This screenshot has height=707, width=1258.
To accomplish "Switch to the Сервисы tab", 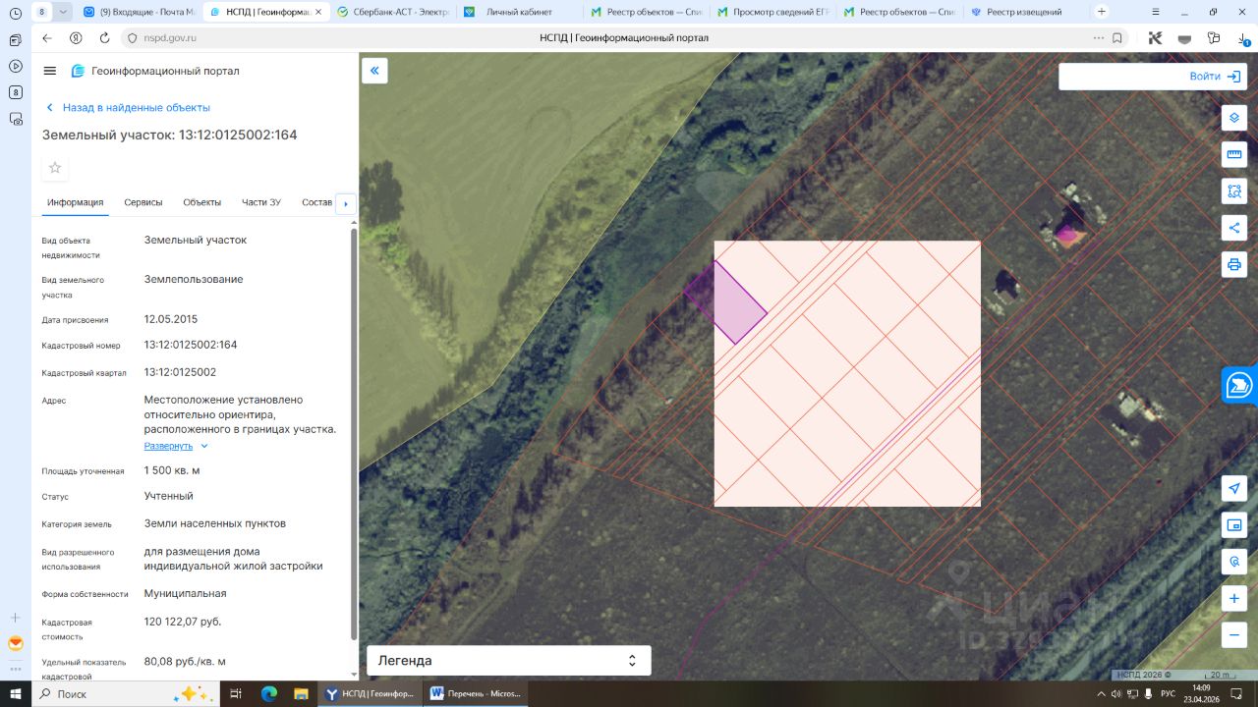I will coord(143,202).
